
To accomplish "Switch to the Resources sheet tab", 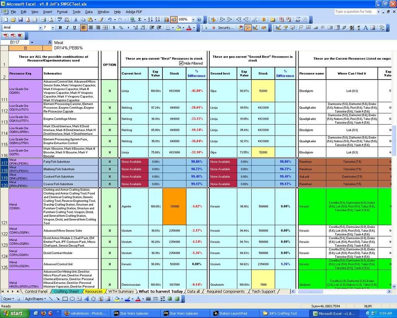I will pyautogui.click(x=94, y=292).
